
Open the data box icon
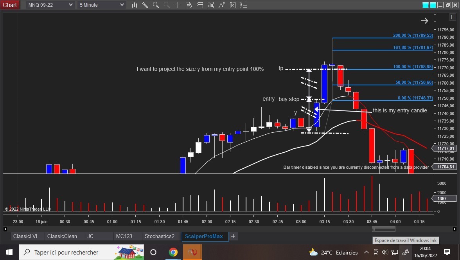click(189, 5)
